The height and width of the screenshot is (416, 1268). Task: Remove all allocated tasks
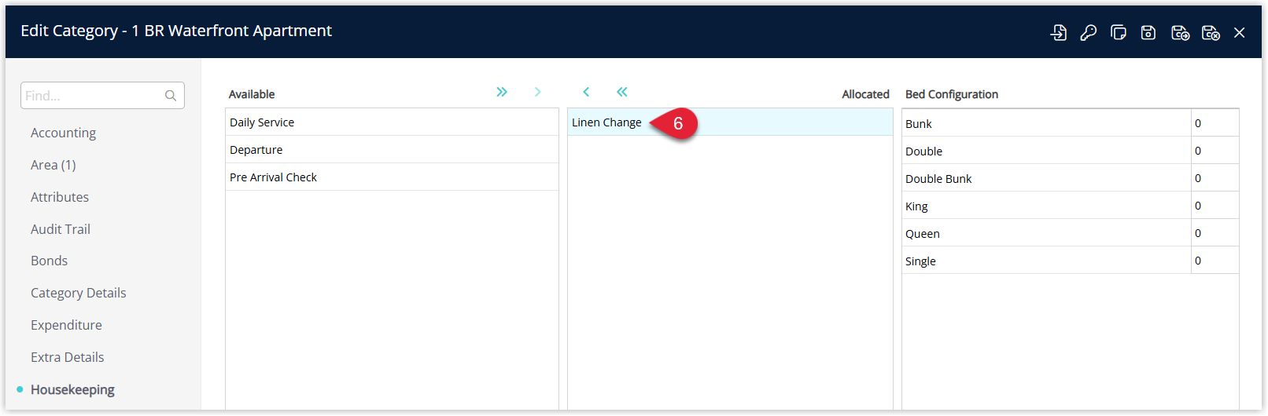tap(622, 92)
